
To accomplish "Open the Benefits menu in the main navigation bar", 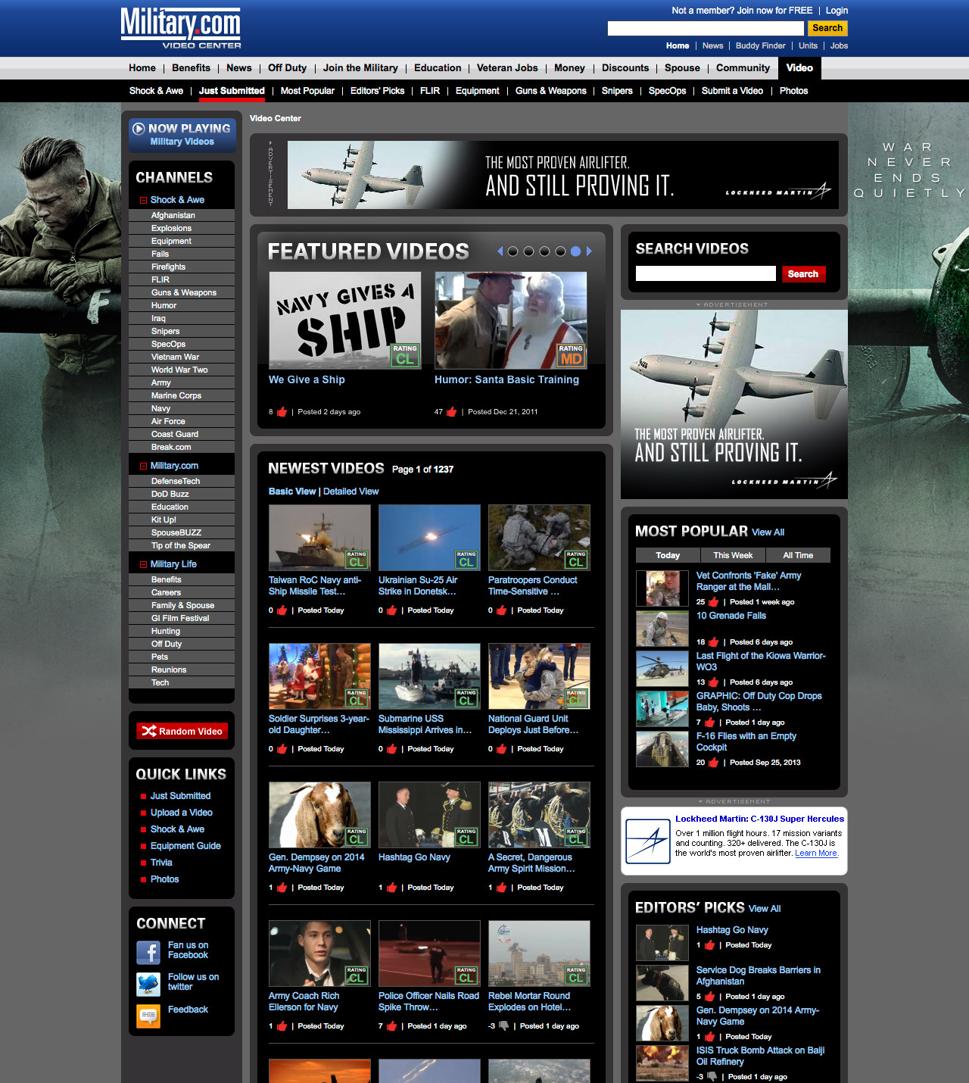I will tap(191, 68).
